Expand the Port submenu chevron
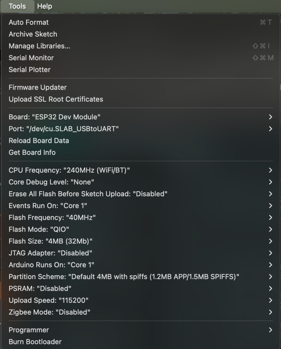Screen dimensions: 281x349 (270, 129)
